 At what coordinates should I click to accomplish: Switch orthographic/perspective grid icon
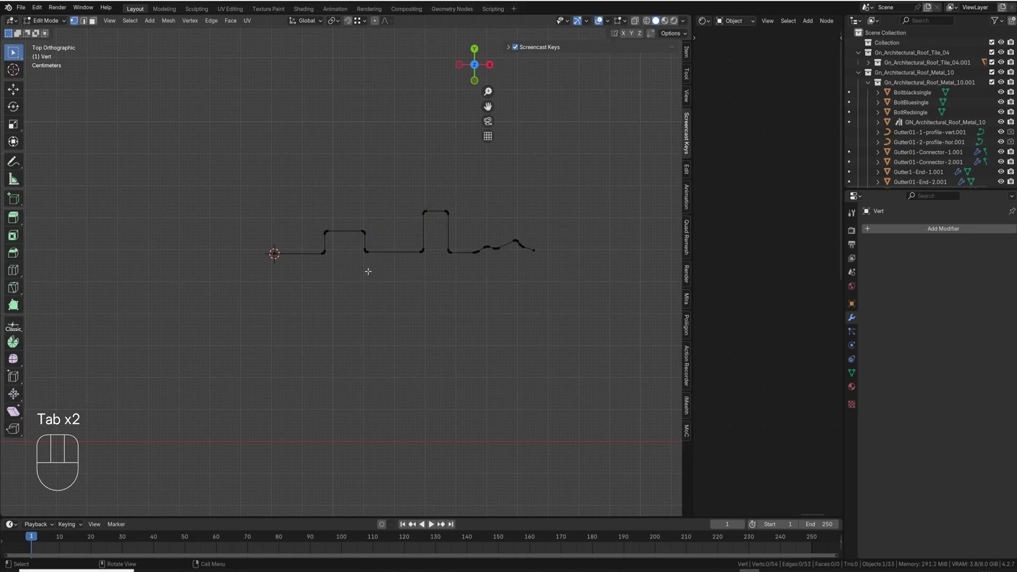click(x=488, y=136)
